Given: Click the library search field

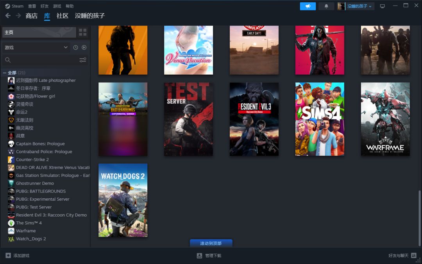Looking at the screenshot, I should (45, 60).
